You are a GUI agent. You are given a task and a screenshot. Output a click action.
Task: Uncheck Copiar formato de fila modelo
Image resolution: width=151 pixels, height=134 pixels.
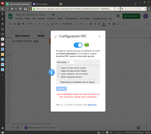(58, 68)
